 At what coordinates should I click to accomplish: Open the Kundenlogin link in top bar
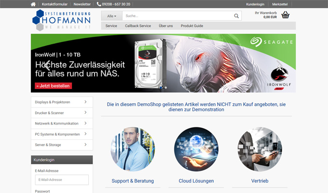255,4
